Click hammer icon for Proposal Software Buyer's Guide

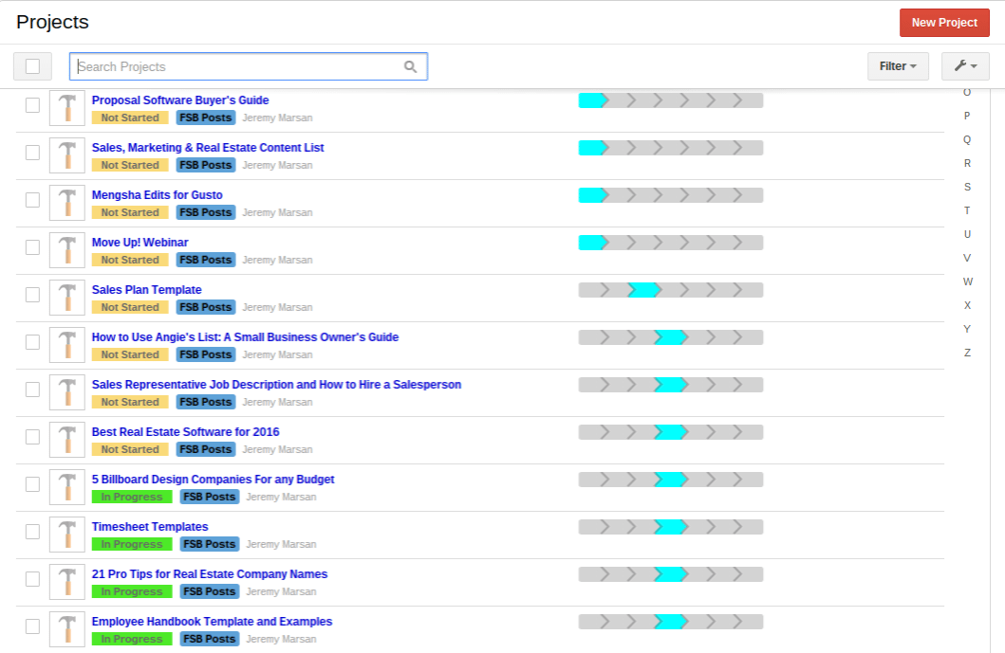[x=67, y=108]
